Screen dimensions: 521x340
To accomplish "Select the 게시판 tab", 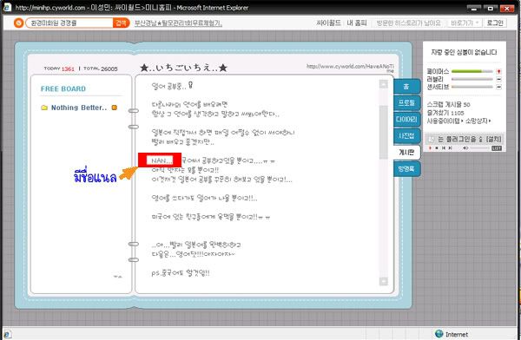I will coord(406,153).
